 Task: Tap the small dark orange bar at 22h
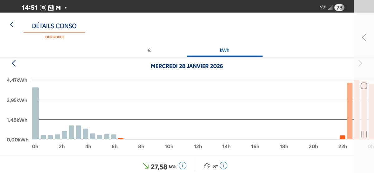(343, 137)
